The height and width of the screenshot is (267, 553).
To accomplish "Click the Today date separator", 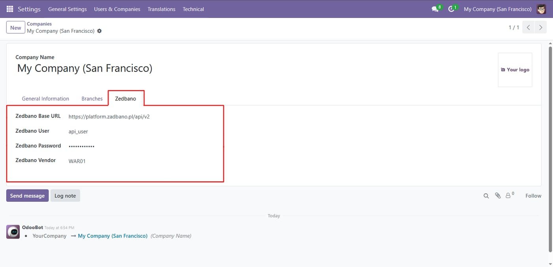I will [x=274, y=216].
